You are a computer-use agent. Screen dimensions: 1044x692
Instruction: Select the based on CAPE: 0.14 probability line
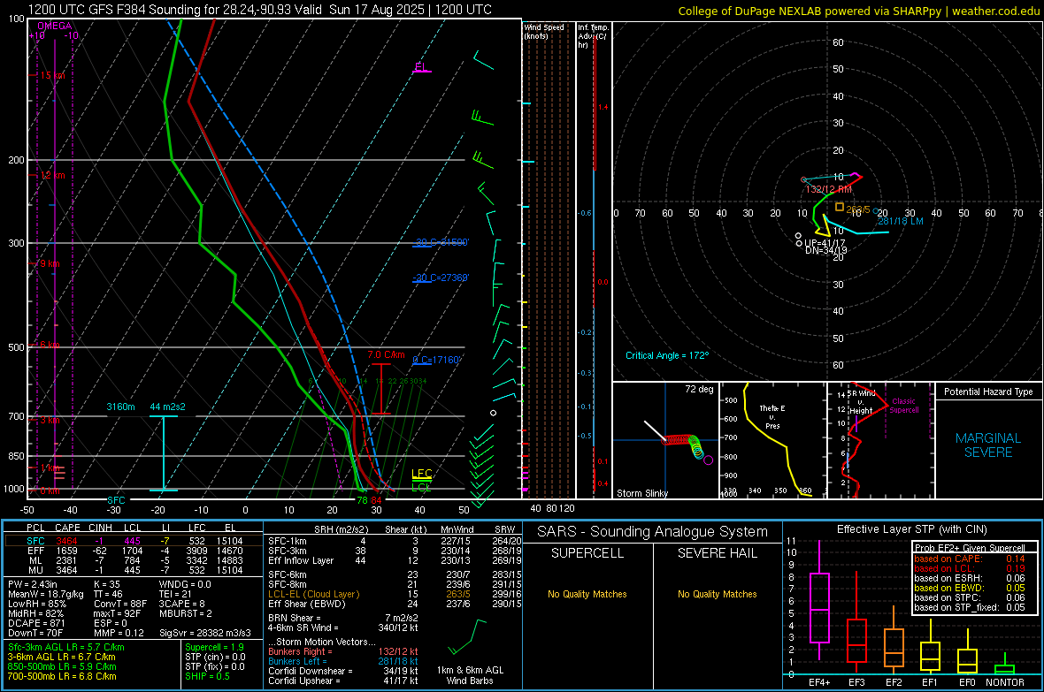pos(970,559)
